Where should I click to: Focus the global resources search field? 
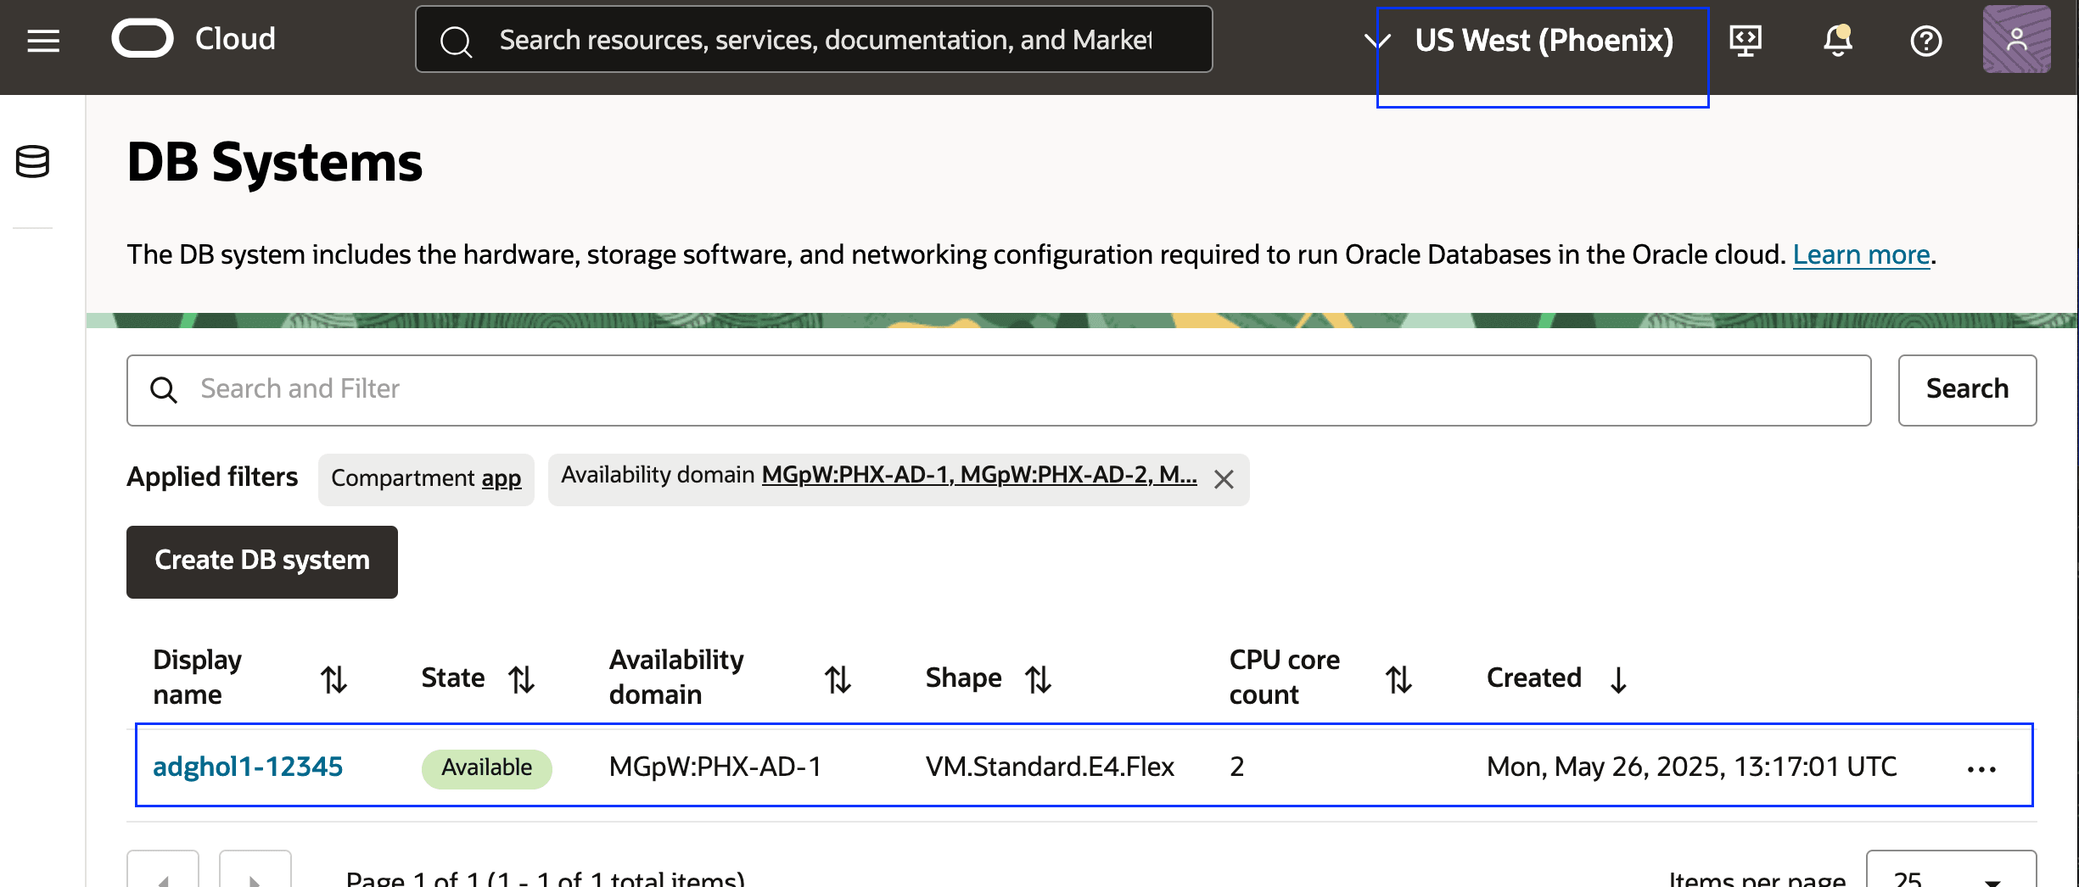point(814,40)
